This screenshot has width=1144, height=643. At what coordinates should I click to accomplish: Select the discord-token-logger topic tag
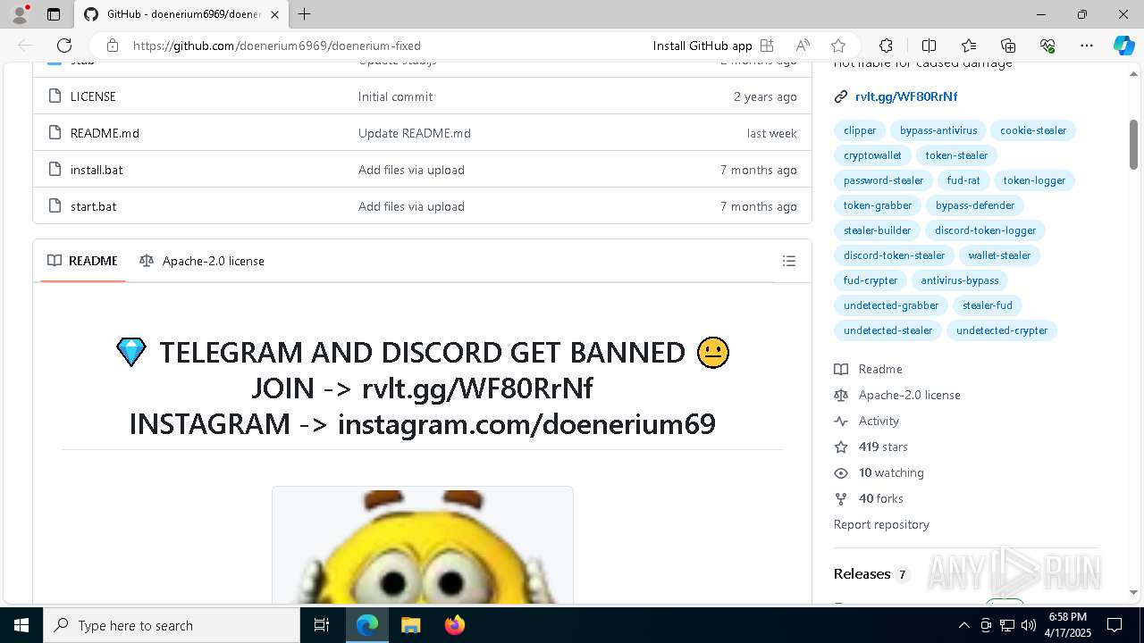[x=985, y=230]
